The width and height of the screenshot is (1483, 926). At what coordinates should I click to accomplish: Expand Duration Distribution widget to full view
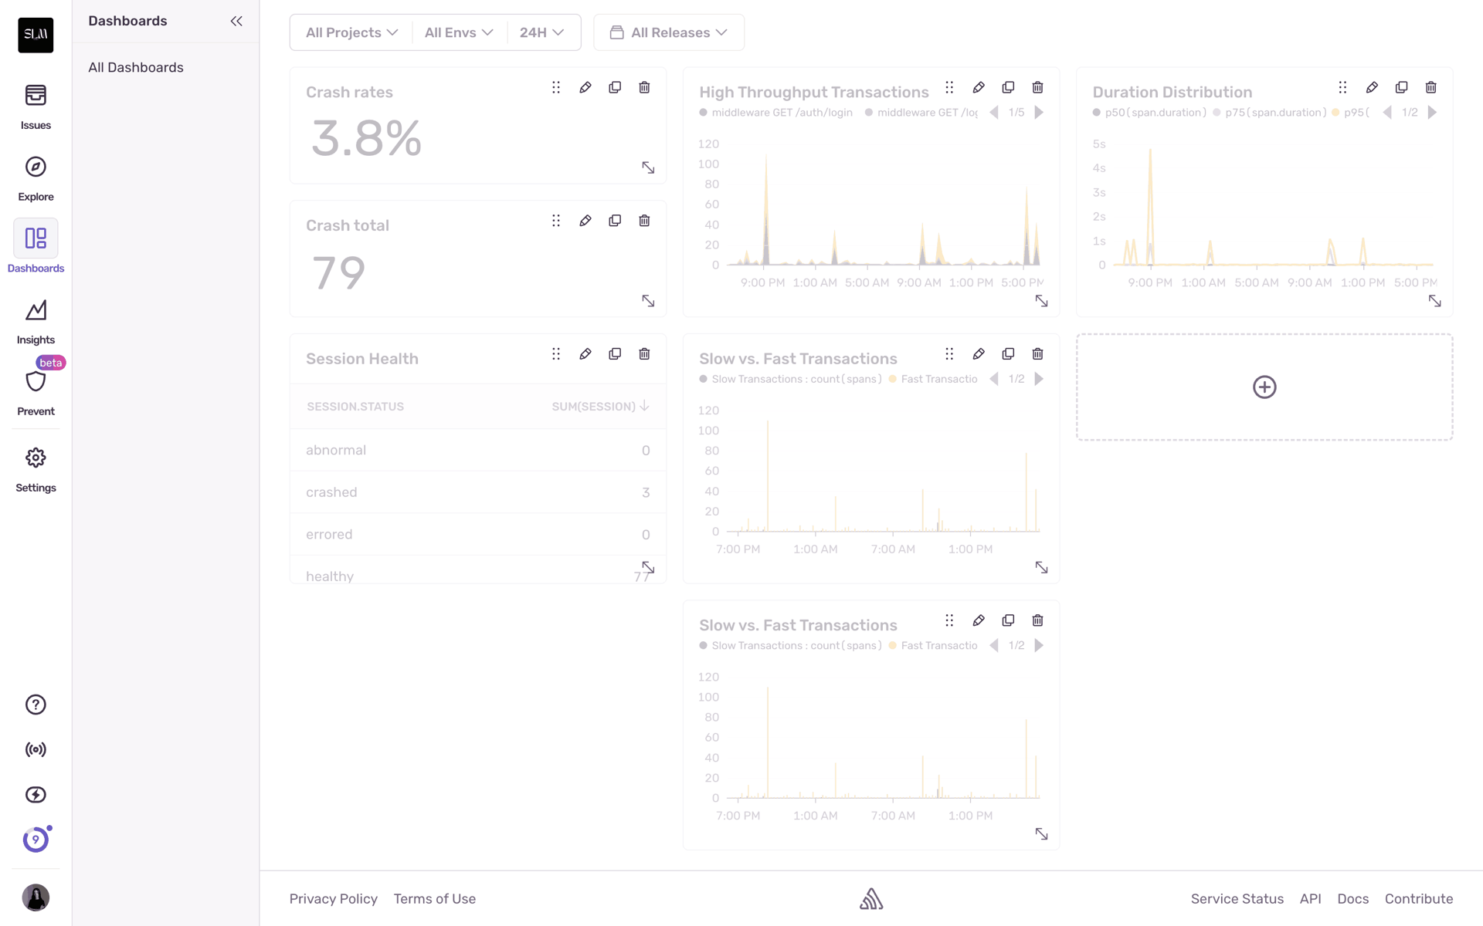tap(1434, 301)
